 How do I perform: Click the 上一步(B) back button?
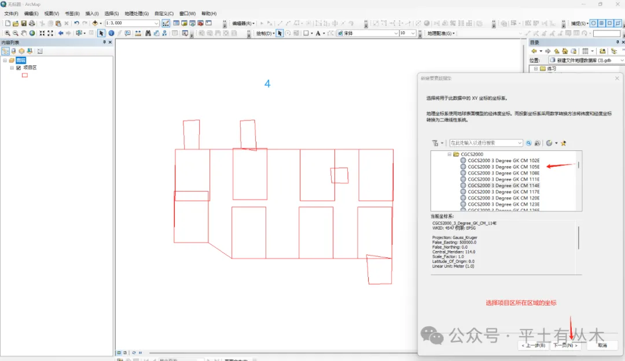534,345
